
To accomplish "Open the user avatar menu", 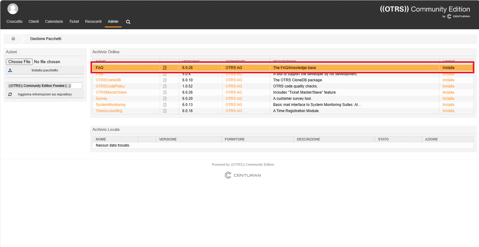I will click(13, 9).
